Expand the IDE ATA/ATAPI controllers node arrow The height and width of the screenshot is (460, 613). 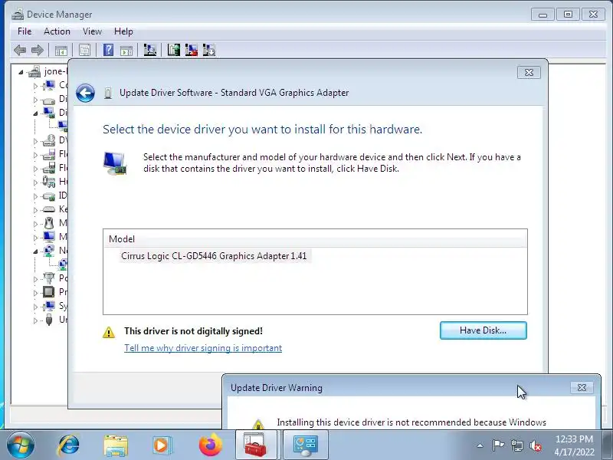[x=35, y=196]
